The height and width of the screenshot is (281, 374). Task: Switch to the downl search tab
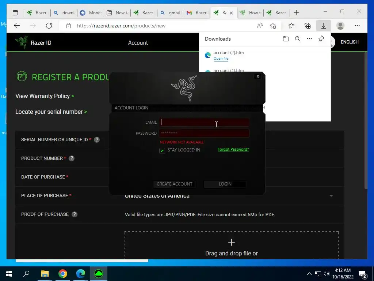coord(64,13)
